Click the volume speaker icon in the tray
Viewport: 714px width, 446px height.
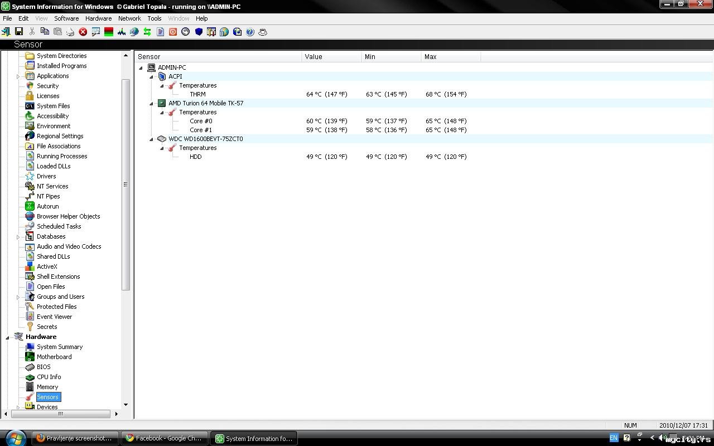click(662, 438)
